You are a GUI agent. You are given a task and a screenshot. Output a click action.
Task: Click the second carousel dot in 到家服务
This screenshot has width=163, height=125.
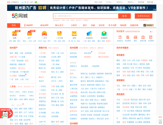(153, 32)
